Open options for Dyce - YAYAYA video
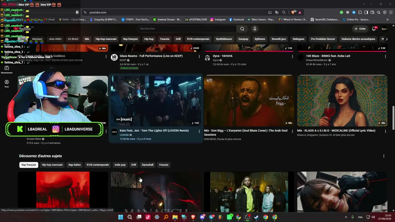This screenshot has width=395, height=222. click(x=292, y=57)
